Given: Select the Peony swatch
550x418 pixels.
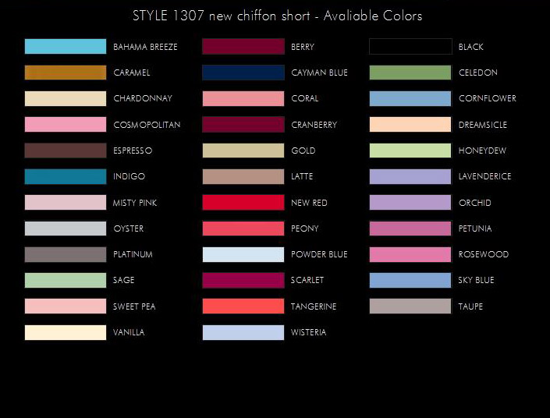Looking at the screenshot, I should point(243,228).
